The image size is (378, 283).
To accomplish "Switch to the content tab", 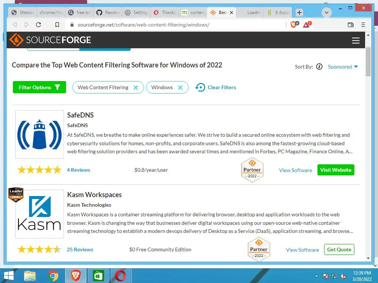I will pos(193,13).
